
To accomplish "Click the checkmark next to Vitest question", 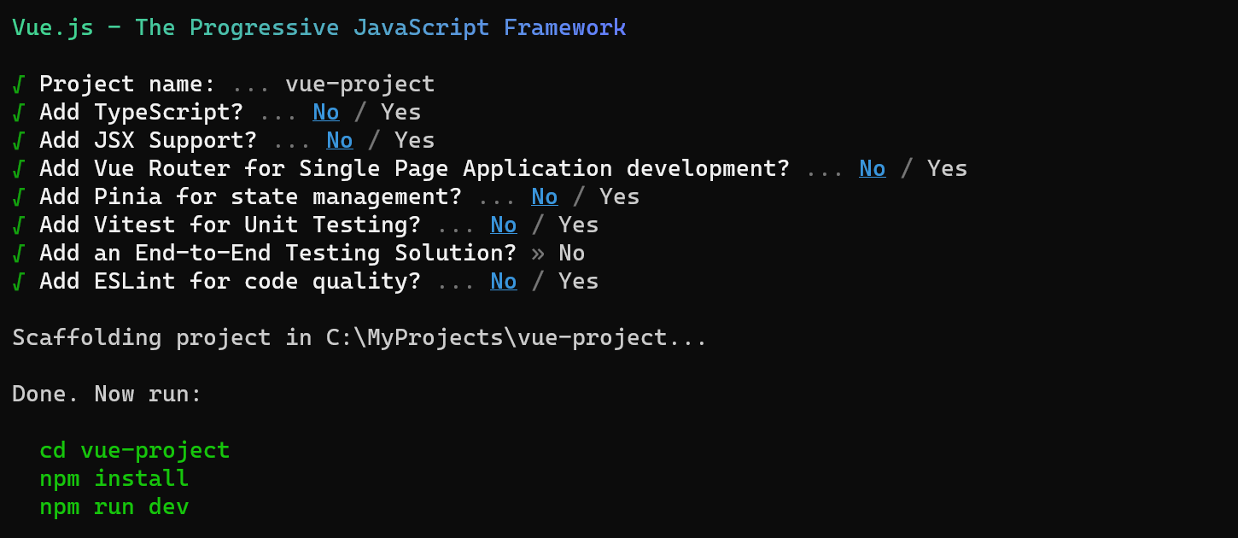I will (x=18, y=224).
